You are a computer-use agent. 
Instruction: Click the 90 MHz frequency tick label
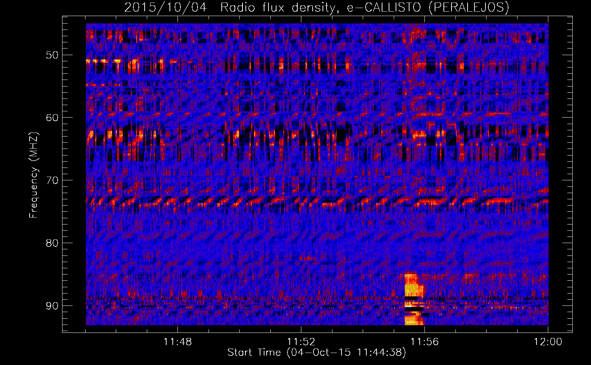tap(52, 306)
